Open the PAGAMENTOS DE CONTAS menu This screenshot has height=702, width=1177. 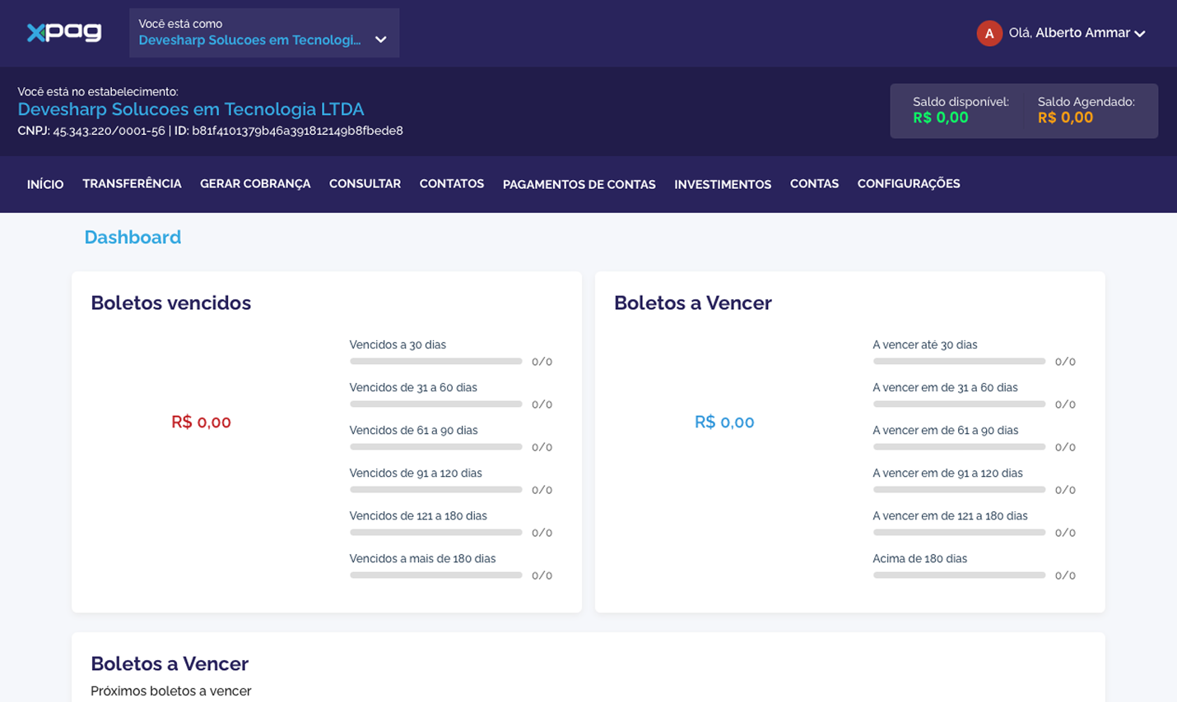[x=579, y=184]
